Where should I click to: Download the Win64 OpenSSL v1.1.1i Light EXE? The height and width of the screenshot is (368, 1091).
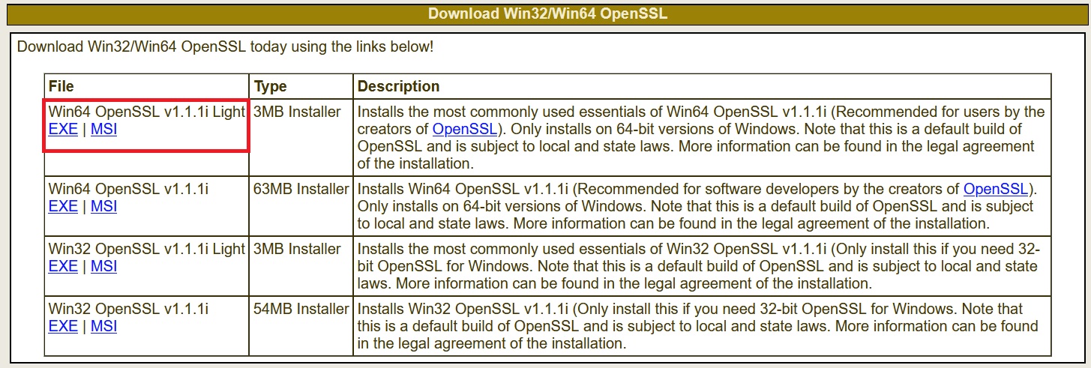point(63,129)
